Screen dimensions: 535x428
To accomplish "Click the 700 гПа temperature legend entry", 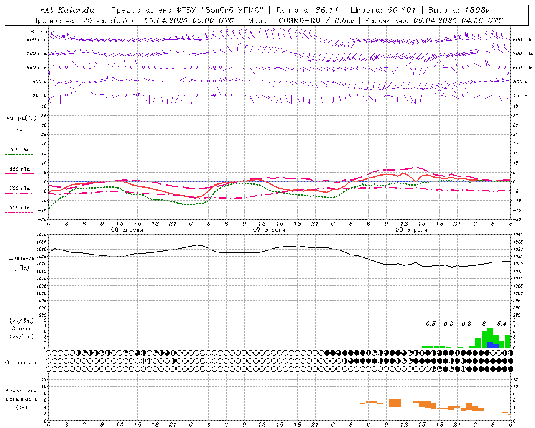I will pos(20,188).
